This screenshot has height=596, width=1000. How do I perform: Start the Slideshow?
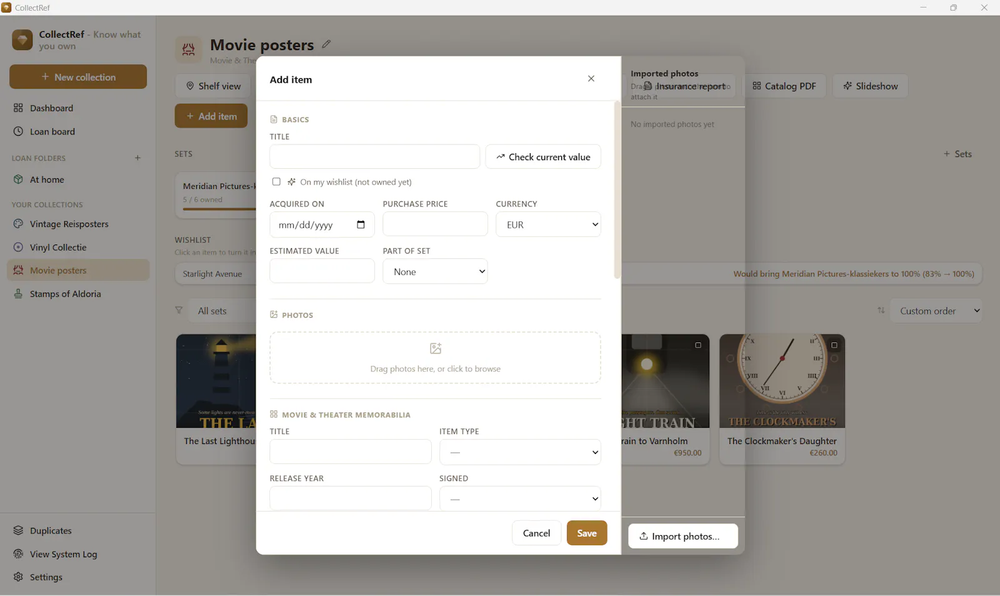point(871,86)
